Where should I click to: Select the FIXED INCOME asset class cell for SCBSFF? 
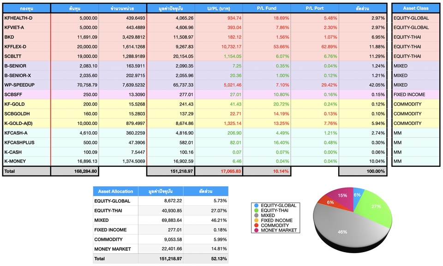point(416,95)
